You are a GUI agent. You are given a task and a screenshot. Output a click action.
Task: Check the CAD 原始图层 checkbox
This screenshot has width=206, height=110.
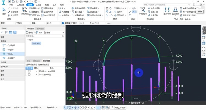(x=29, y=75)
